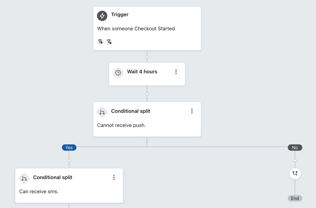The image size is (316, 208).
Task: Click the connector dot below the Trigger card
Action: [147, 56]
